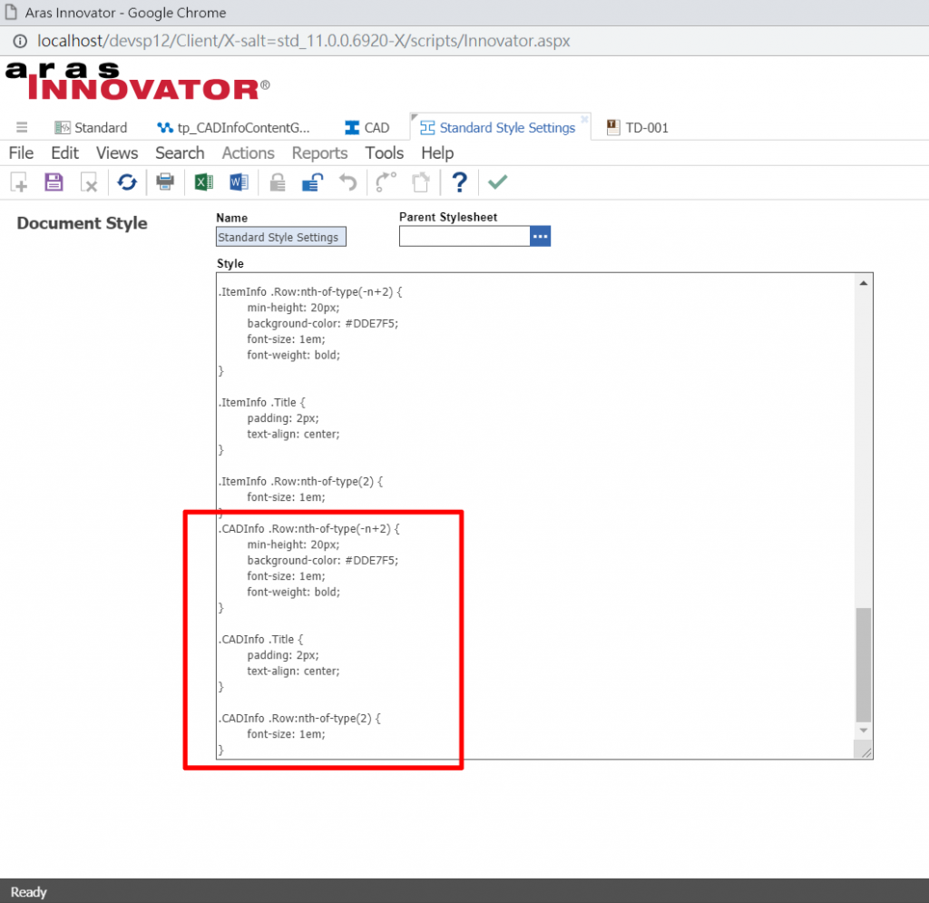Unlock the item with the blue padlock icon
Viewport: 929px width, 903px height.
(312, 182)
